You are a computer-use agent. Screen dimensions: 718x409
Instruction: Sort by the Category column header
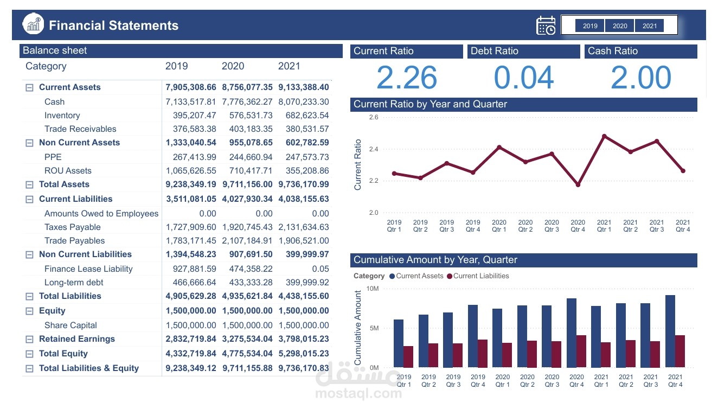(46, 66)
